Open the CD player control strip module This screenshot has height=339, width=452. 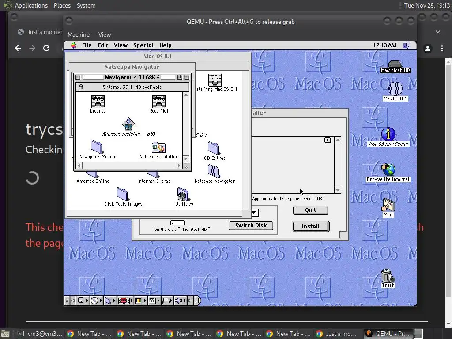[x=96, y=301]
